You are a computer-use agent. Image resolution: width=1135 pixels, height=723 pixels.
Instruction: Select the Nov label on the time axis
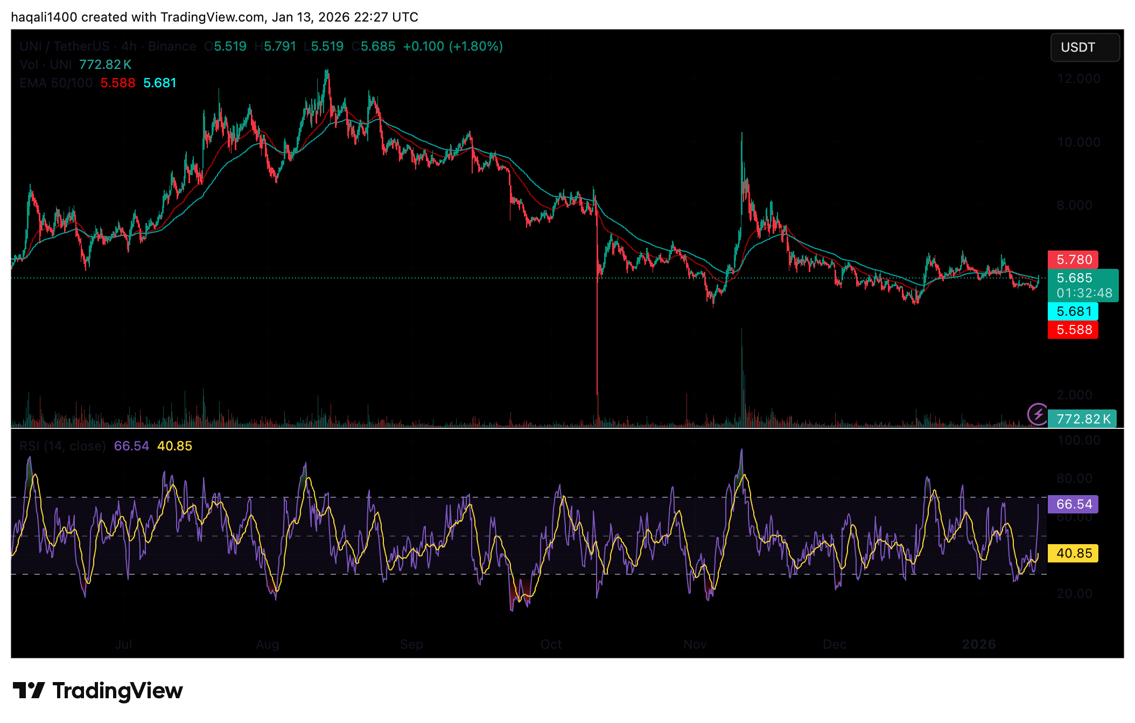pos(695,644)
